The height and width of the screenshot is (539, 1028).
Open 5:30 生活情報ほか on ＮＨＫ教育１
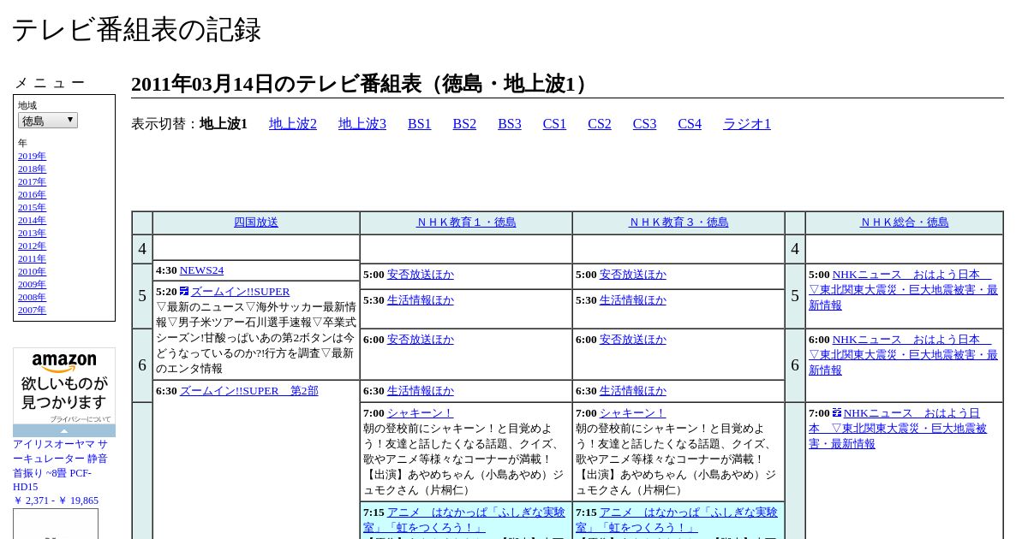(421, 300)
